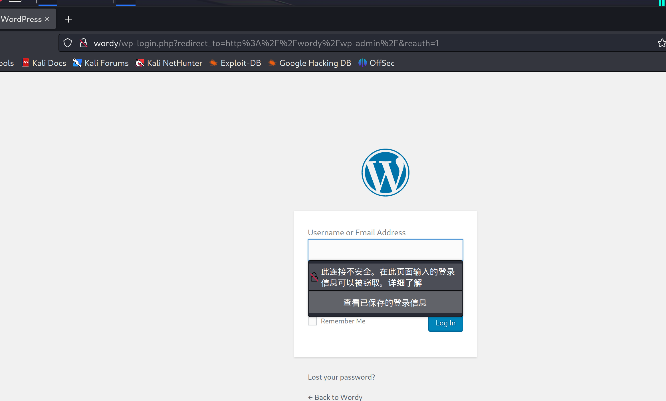Follow the Back to Wordy link
Screen dimensions: 666x401
coord(335,397)
